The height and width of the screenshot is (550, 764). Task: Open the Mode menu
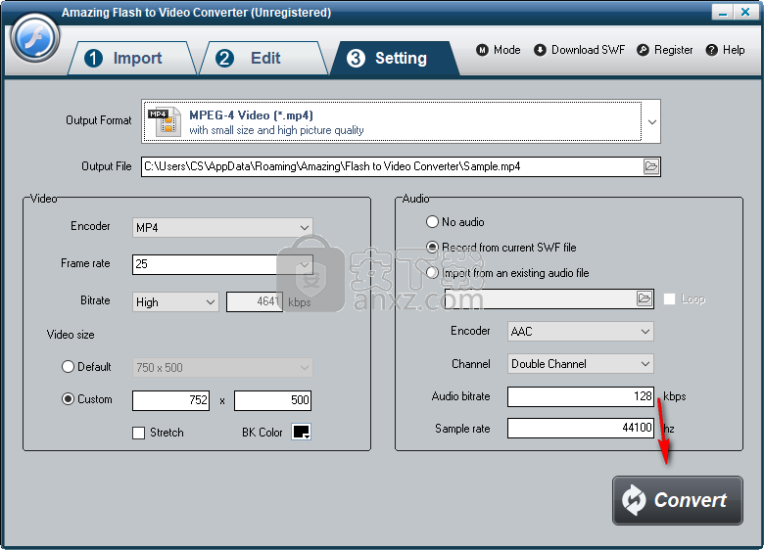[x=506, y=50]
